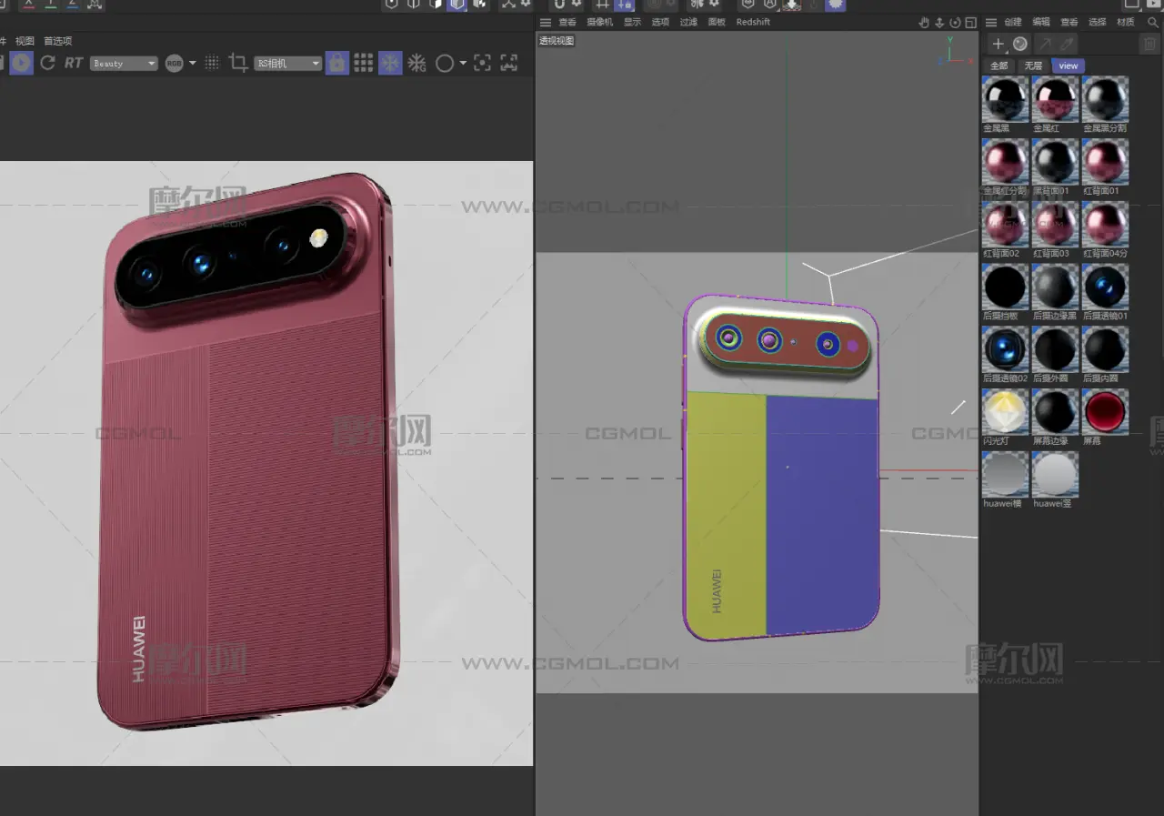Select the crop region render tool
This screenshot has height=816, width=1164.
(x=238, y=63)
